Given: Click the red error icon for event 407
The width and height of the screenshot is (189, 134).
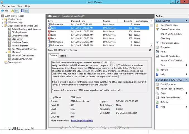Looking at the screenshot, I should pyautogui.click(x=49, y=38).
